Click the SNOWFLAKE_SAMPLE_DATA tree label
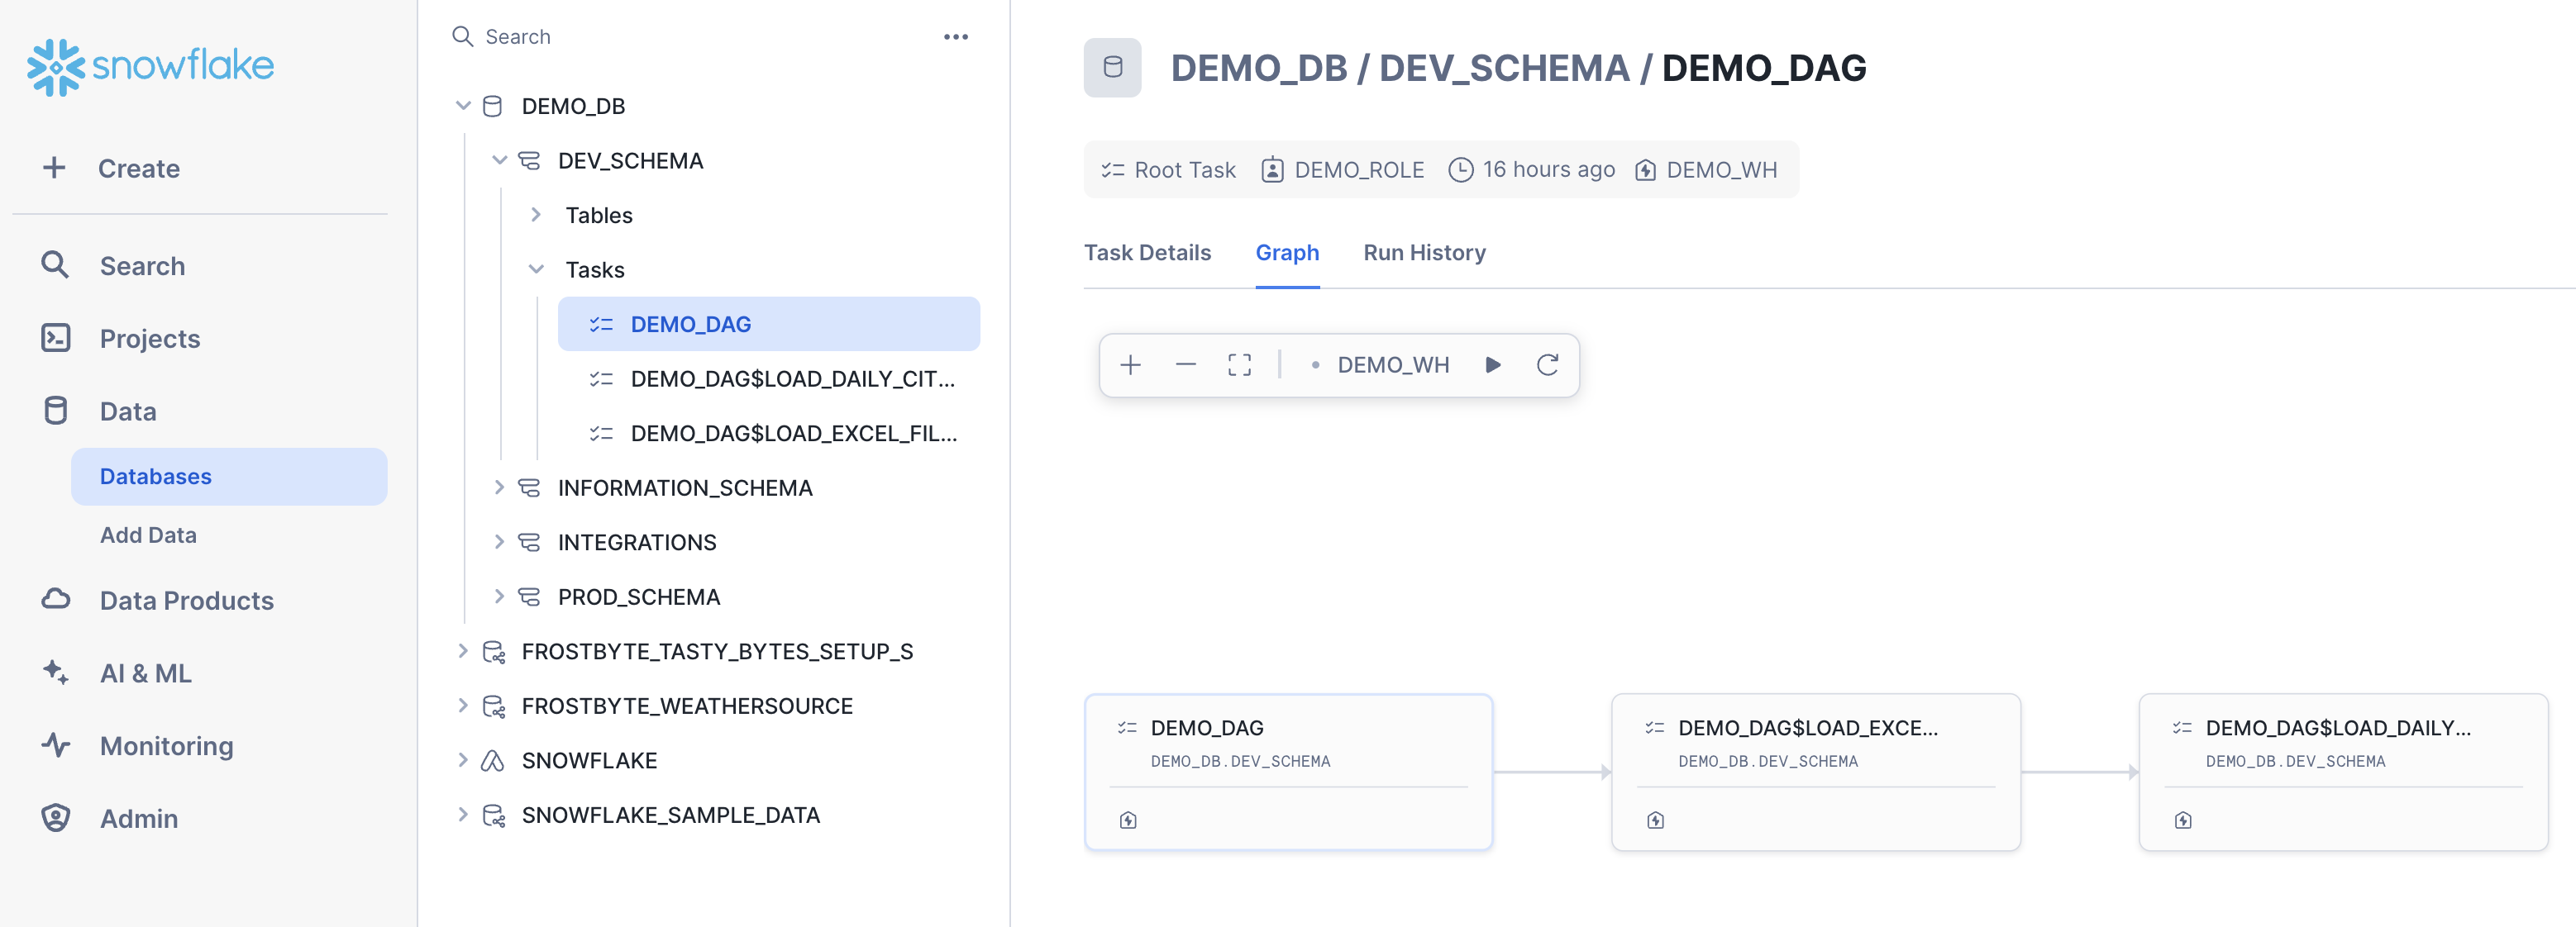The image size is (2576, 927). tap(671, 814)
